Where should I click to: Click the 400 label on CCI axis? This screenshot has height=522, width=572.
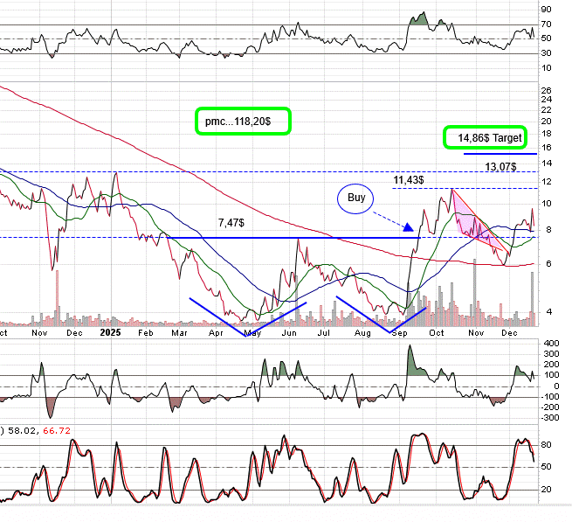pyautogui.click(x=549, y=344)
